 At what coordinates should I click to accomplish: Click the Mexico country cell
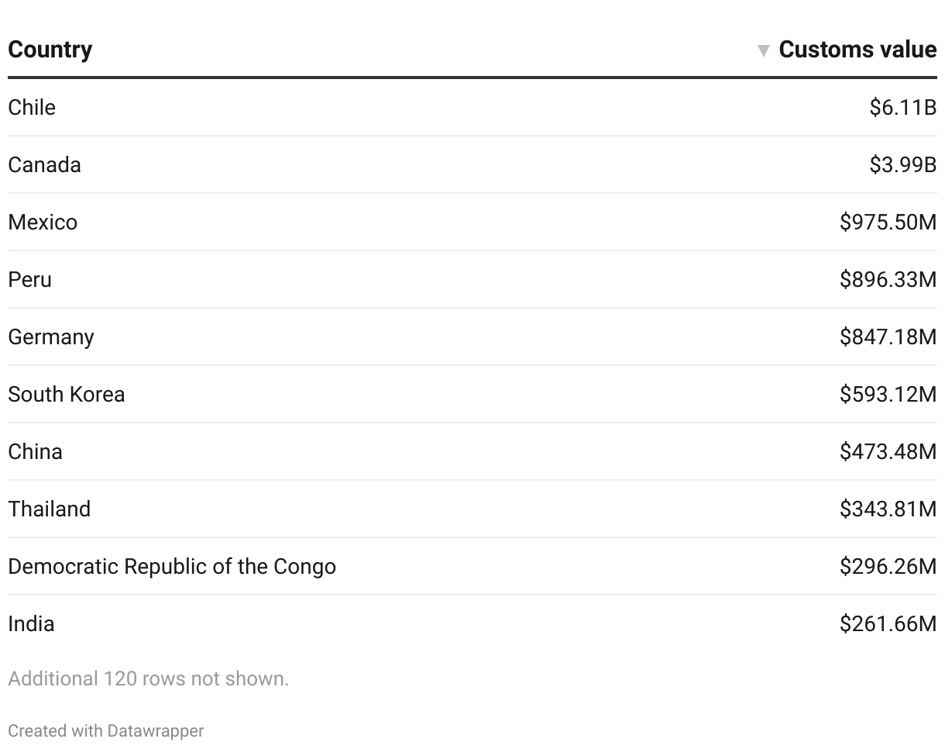(x=43, y=222)
